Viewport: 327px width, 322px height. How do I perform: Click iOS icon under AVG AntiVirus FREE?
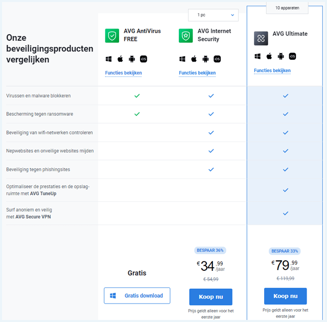point(144,59)
